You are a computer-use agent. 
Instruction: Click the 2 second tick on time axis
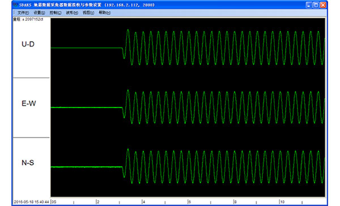[x=97, y=202]
